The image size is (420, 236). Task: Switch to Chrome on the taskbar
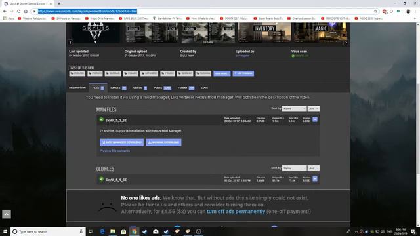(x=134, y=231)
